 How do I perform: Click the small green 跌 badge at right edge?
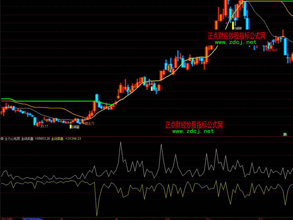285,134
